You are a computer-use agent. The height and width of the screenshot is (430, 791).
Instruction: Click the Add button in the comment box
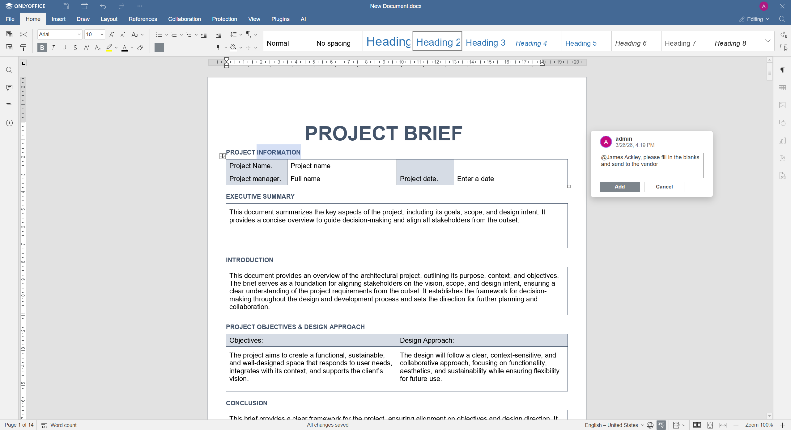[x=619, y=187]
